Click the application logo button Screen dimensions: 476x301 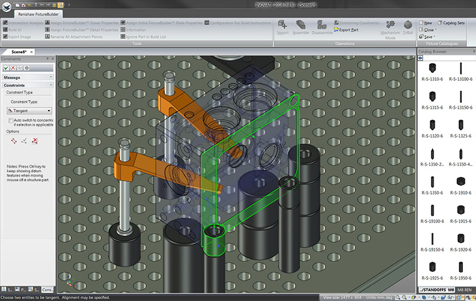pos(6,5)
